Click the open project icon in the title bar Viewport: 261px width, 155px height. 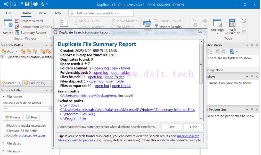[21, 4]
